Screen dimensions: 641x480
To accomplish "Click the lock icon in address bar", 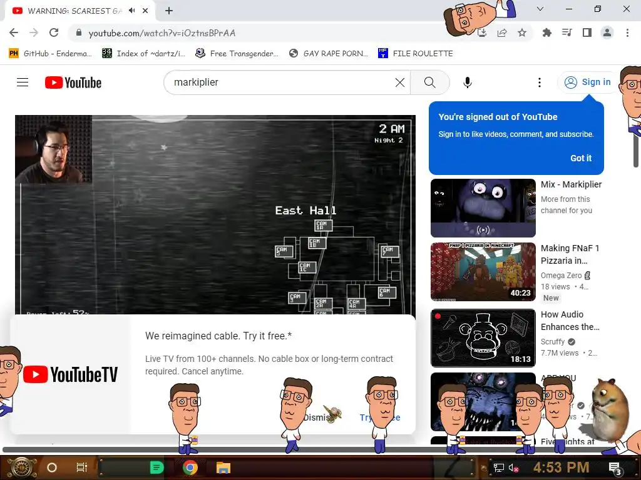I will (79, 32).
